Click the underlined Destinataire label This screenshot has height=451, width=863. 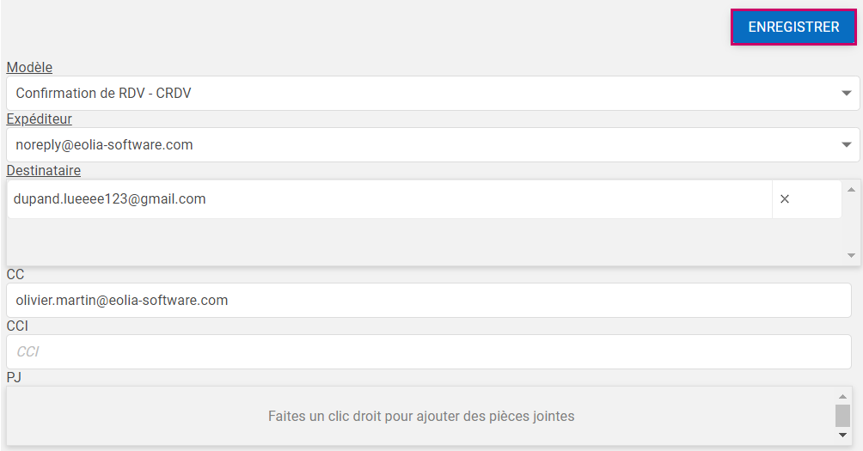click(43, 171)
